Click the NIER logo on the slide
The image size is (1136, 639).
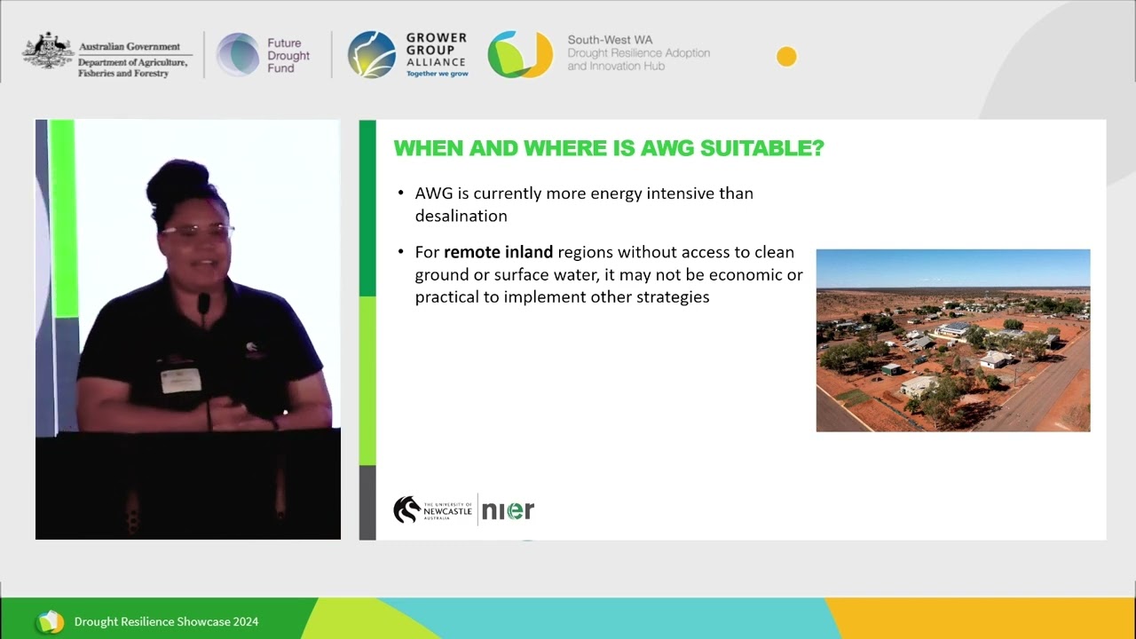click(508, 510)
